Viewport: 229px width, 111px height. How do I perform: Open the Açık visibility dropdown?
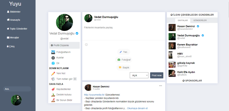[x=139, y=75]
